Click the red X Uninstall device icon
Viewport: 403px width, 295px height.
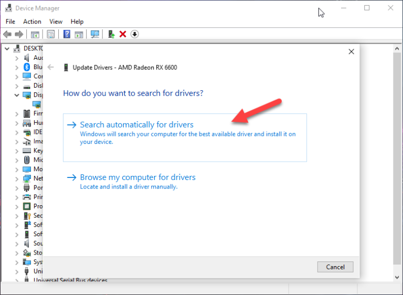click(123, 34)
